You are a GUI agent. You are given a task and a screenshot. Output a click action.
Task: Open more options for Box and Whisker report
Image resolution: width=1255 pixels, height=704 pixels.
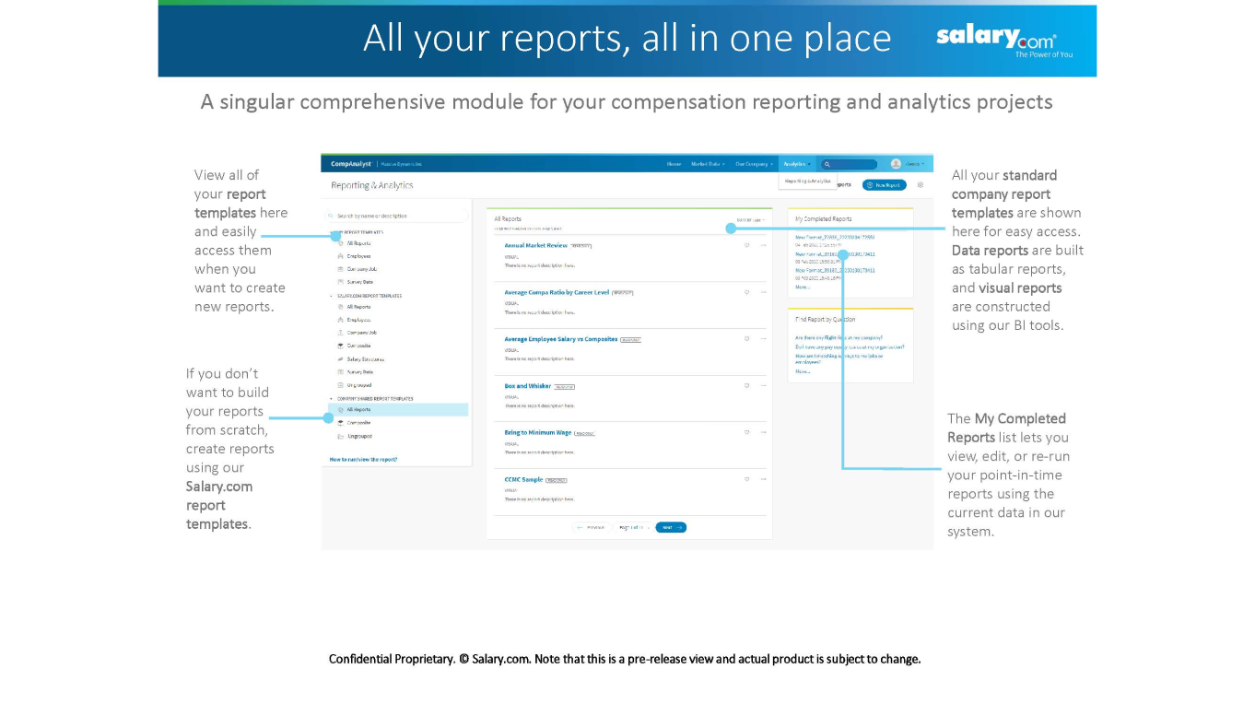[x=763, y=386]
